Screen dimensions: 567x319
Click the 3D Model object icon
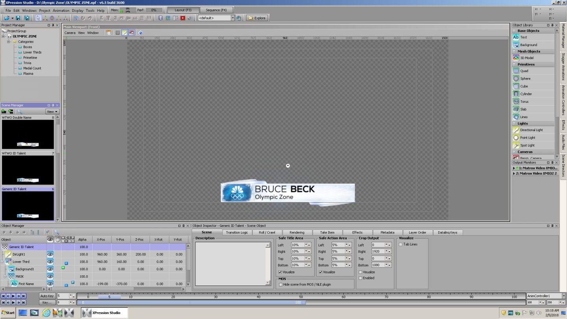(516, 58)
